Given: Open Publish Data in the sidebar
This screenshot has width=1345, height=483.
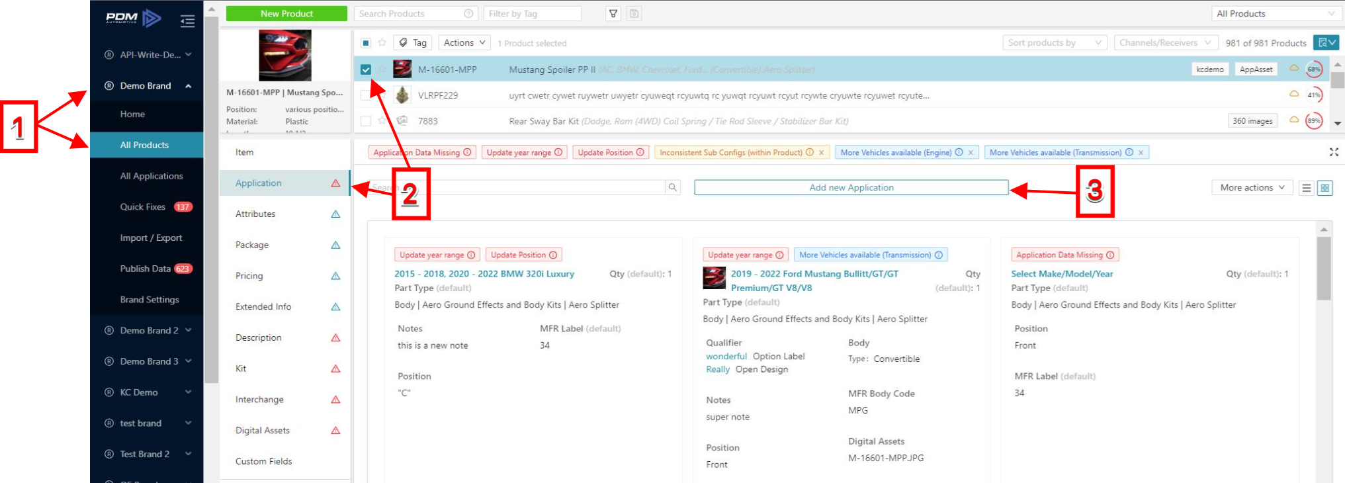Looking at the screenshot, I should click(x=147, y=269).
